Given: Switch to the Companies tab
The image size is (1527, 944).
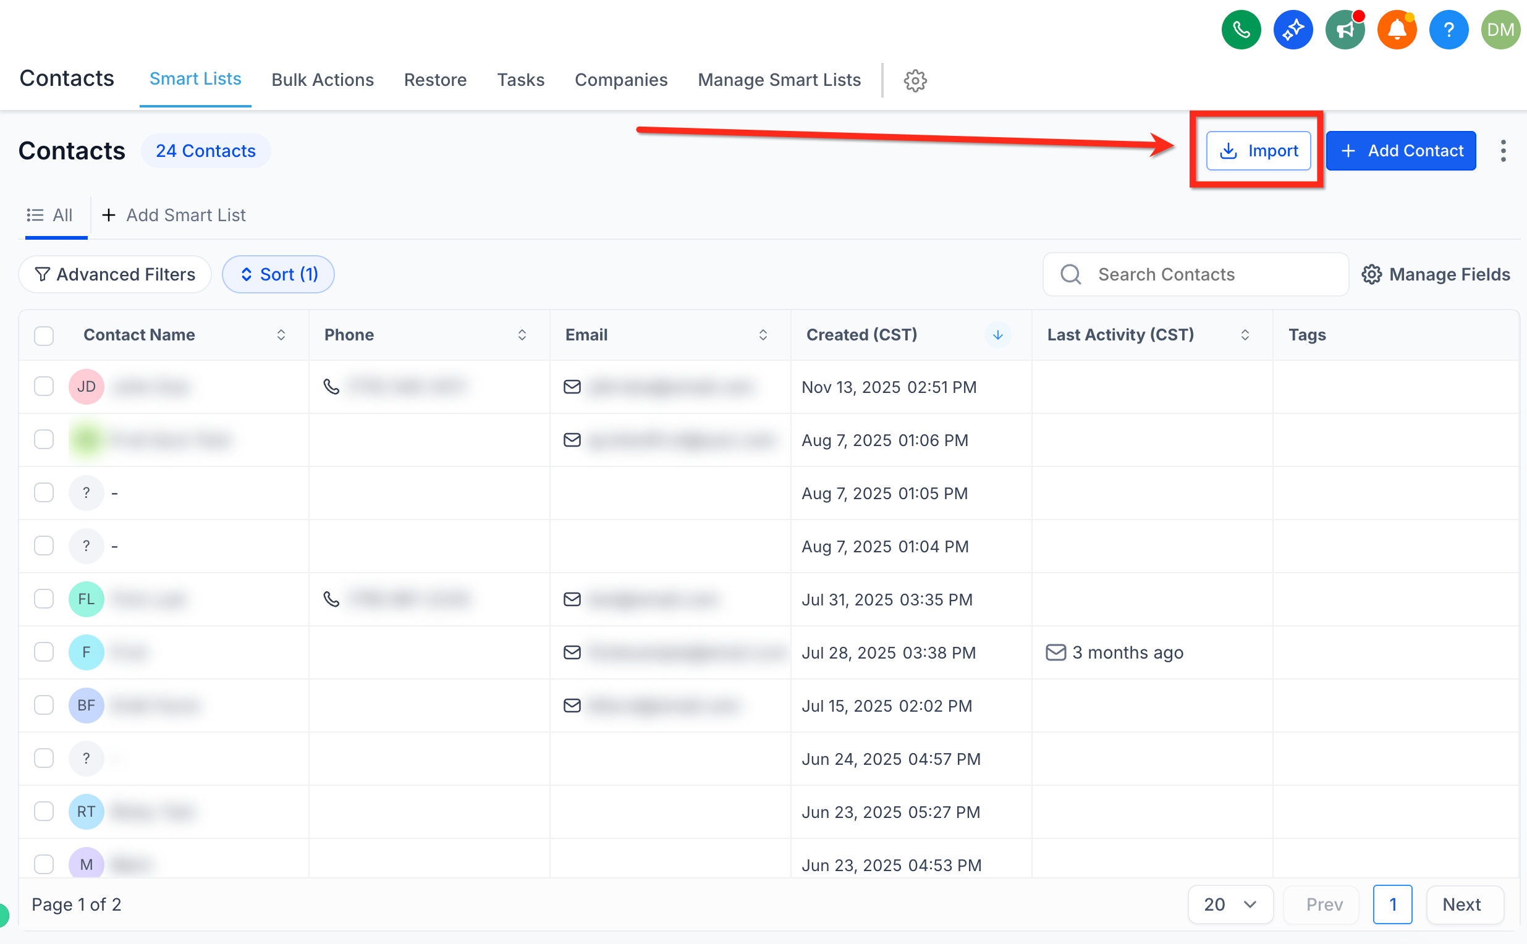Looking at the screenshot, I should (x=621, y=80).
